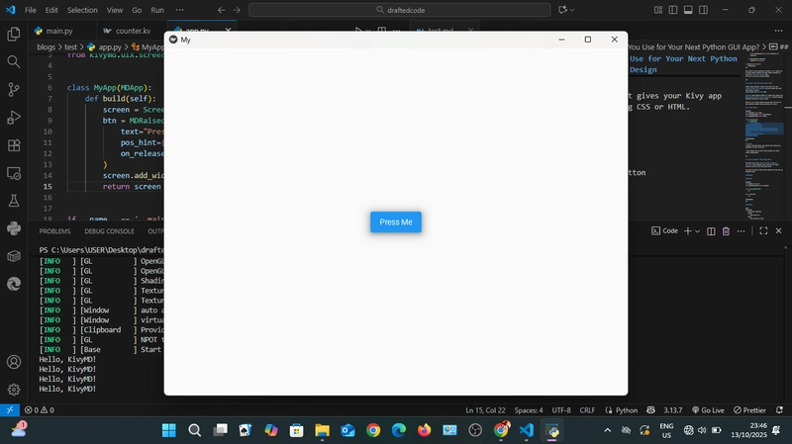Show hidden system tray icons
Viewport: 792px width, 444px height.
coord(607,430)
